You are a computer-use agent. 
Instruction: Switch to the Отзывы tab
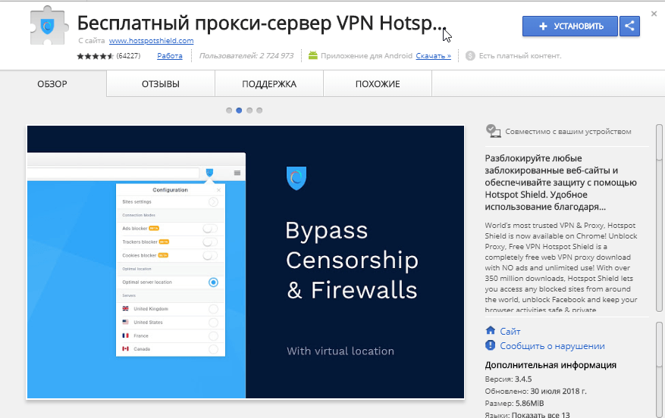click(x=161, y=84)
